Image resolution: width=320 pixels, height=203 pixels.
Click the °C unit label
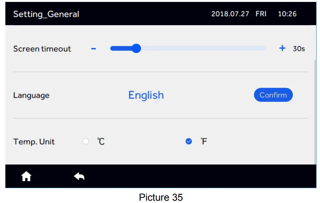pyautogui.click(x=101, y=142)
